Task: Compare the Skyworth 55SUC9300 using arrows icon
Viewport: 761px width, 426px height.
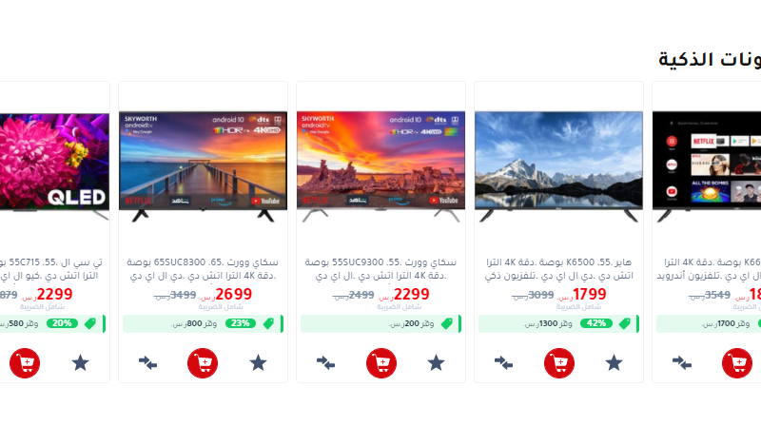Action: pyautogui.click(x=325, y=363)
